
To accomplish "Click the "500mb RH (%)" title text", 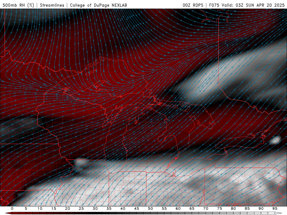I will pyautogui.click(x=18, y=5).
